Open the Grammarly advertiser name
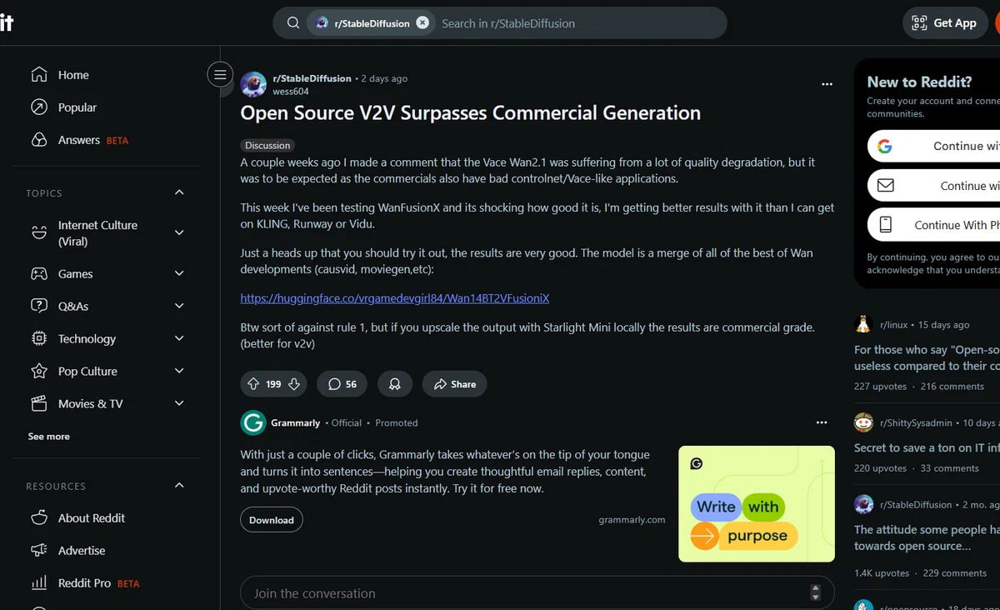The height and width of the screenshot is (610, 1000). tap(296, 423)
